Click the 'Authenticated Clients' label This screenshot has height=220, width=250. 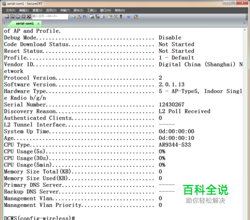tap(38, 118)
